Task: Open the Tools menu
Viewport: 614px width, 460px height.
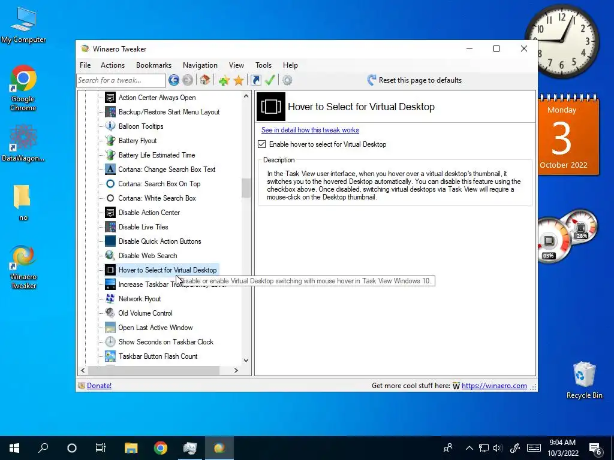Action: click(x=263, y=65)
